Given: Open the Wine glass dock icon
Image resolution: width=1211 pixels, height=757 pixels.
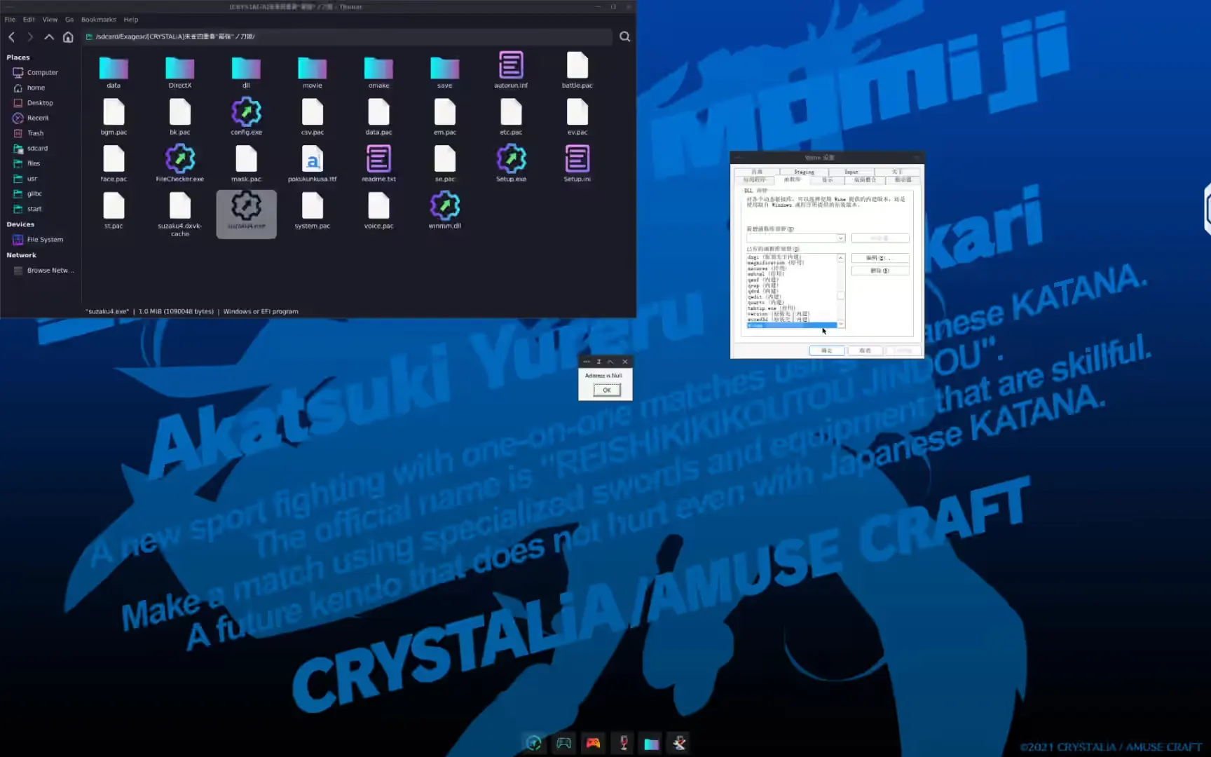Looking at the screenshot, I should click(x=623, y=743).
